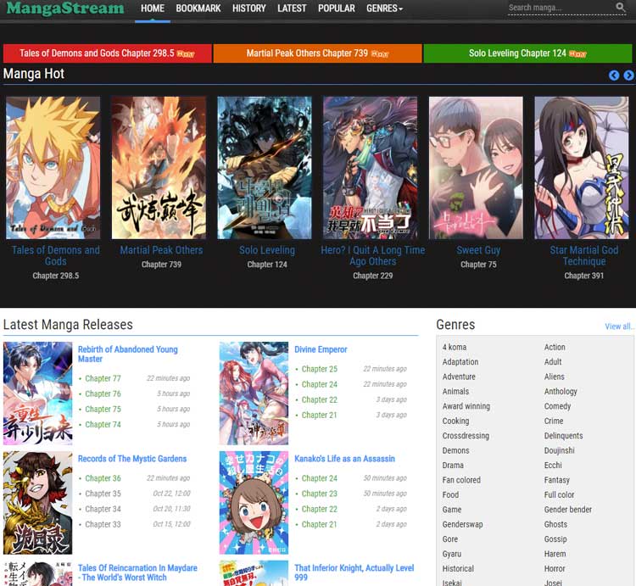Open Chapter 33 of Records of The Mystic Gardens
636x586 pixels.
pos(103,525)
